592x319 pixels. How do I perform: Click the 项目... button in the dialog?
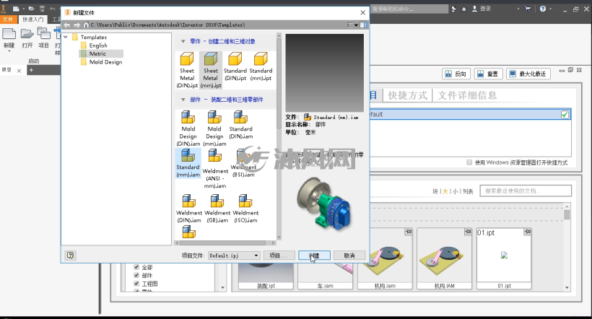pos(278,255)
